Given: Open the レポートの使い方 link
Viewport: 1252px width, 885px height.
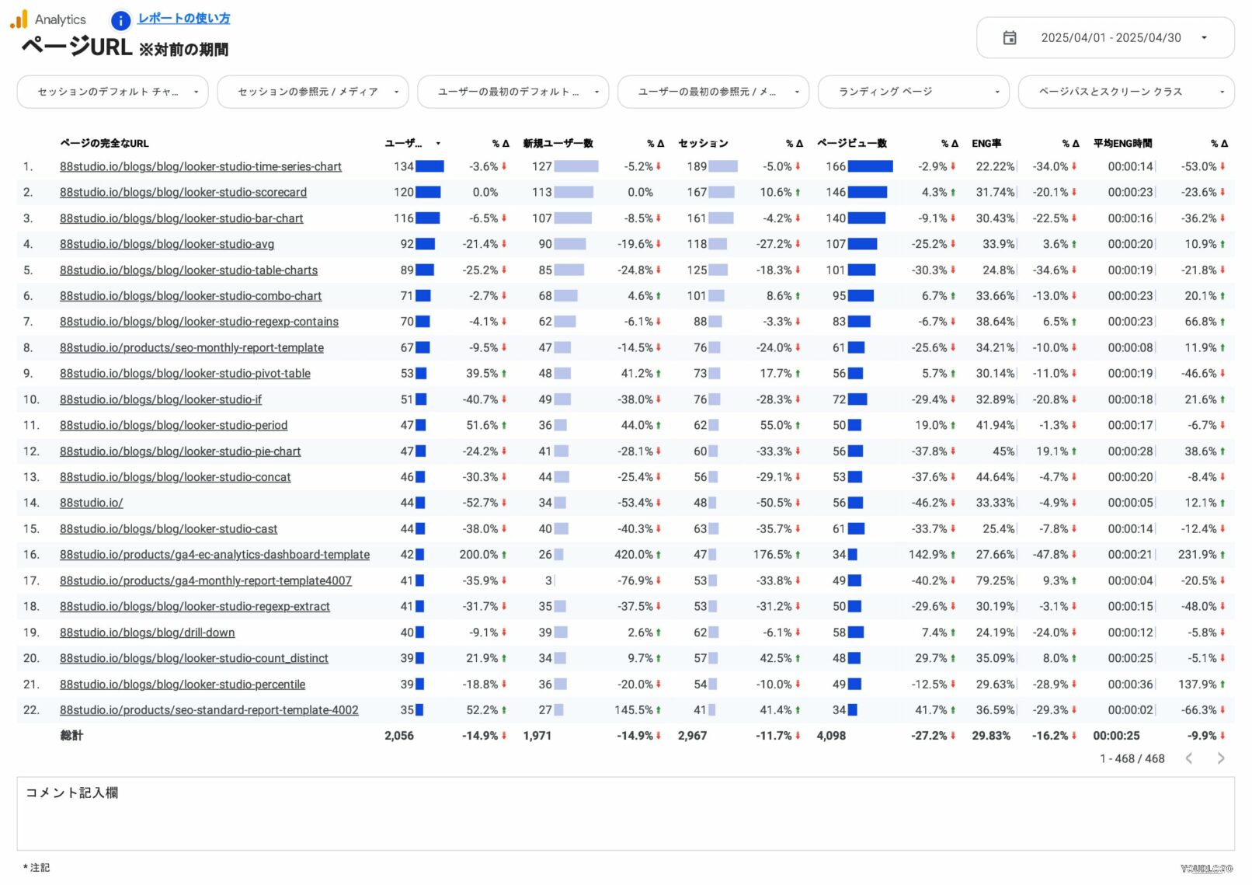Looking at the screenshot, I should (x=183, y=19).
